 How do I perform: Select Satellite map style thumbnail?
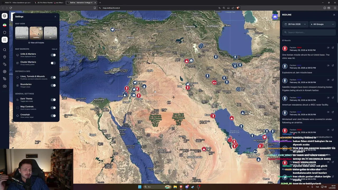[x=36, y=33]
